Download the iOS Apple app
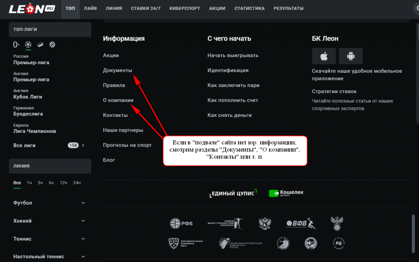The image size is (419, 262). pyautogui.click(x=324, y=56)
